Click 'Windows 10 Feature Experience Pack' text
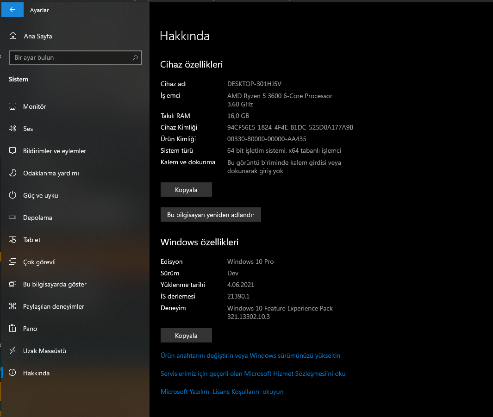Image resolution: width=493 pixels, height=417 pixels. [x=280, y=308]
